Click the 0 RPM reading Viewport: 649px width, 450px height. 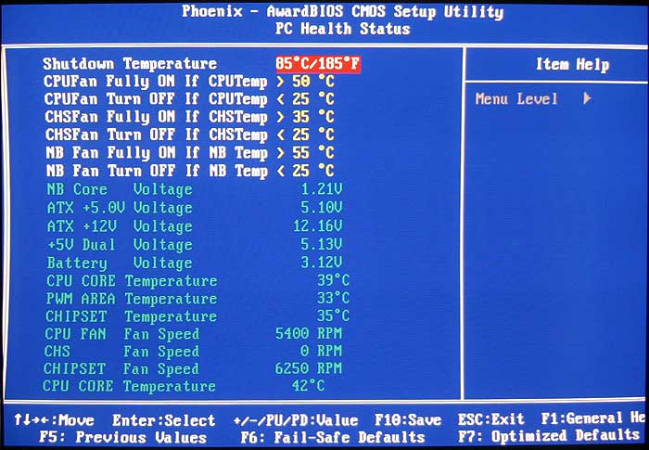tap(321, 352)
